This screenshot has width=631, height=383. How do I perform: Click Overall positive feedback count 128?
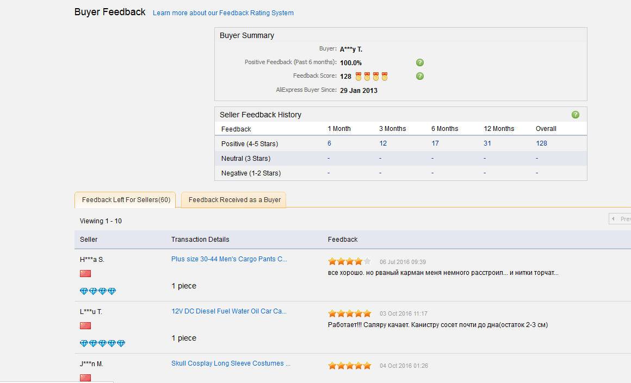tap(541, 143)
